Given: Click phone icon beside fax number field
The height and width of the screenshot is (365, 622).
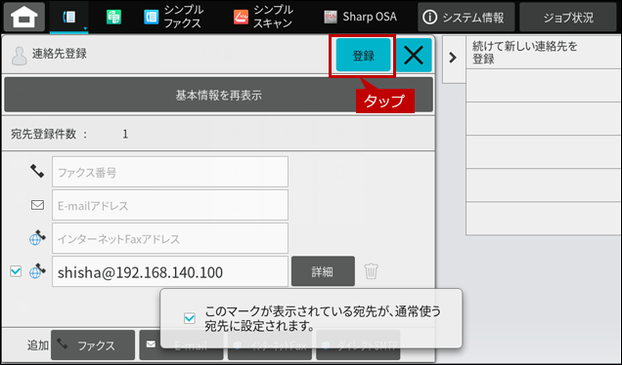Looking at the screenshot, I should click(37, 171).
